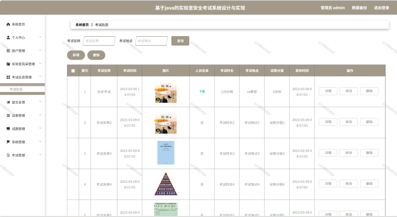Click 系统首页 in the breadcrumb

[82, 25]
